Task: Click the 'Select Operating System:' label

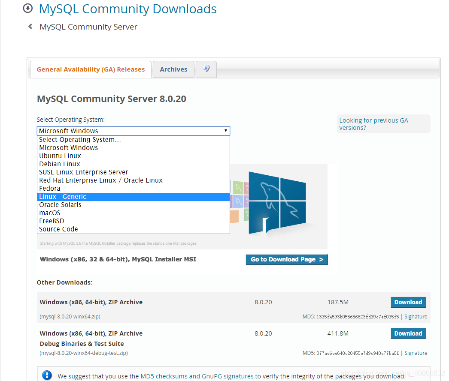Action: coord(71,120)
